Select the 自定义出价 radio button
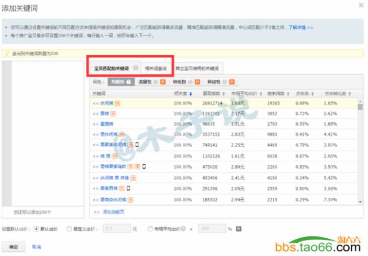The width and height of the screenshot is (368, 256). pyautogui.click(x=69, y=229)
